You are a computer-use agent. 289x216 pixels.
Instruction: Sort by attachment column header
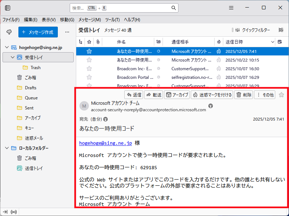click(x=98, y=42)
